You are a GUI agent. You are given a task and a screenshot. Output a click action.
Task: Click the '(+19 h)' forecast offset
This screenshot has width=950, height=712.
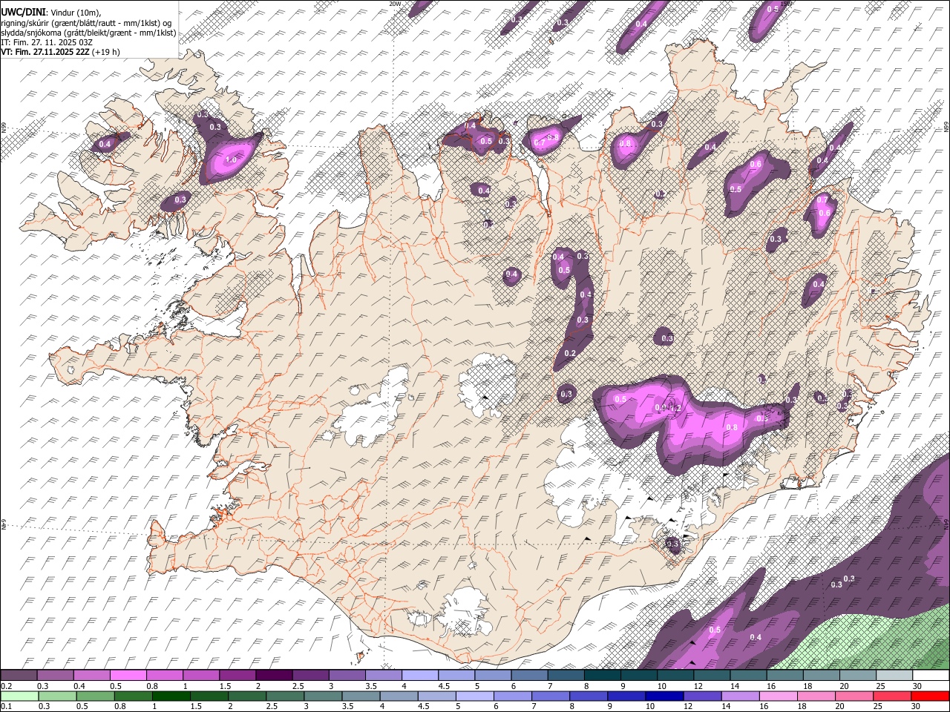[x=107, y=52]
